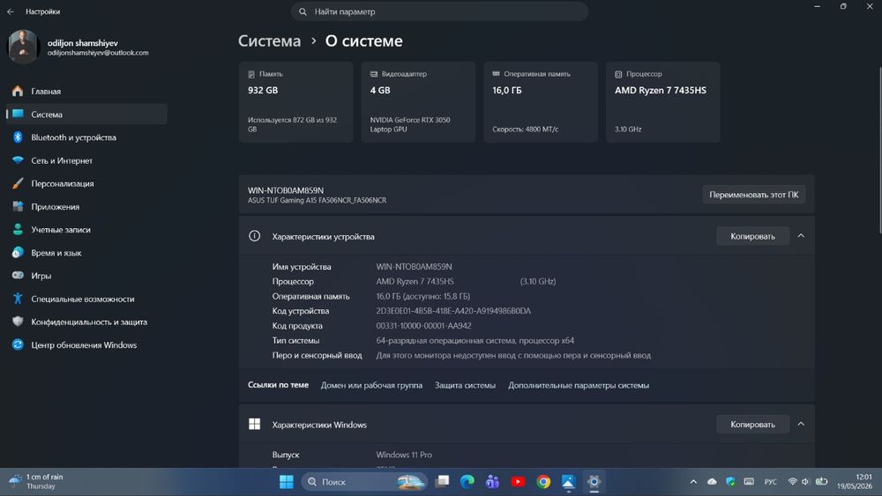Image resolution: width=882 pixels, height=496 pixels.
Task: Click Система in the breadcrumb
Action: click(x=269, y=41)
